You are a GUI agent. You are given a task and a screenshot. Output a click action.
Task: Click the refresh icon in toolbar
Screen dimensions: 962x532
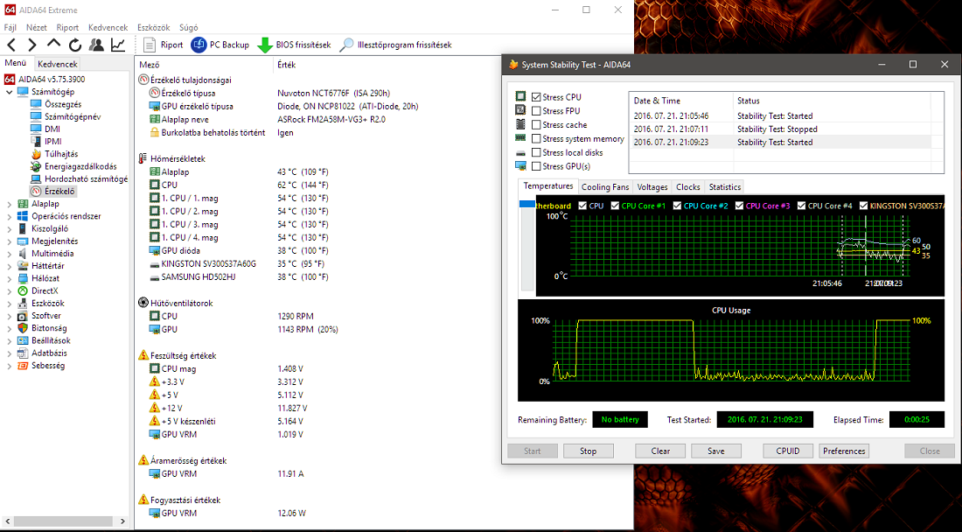click(75, 45)
